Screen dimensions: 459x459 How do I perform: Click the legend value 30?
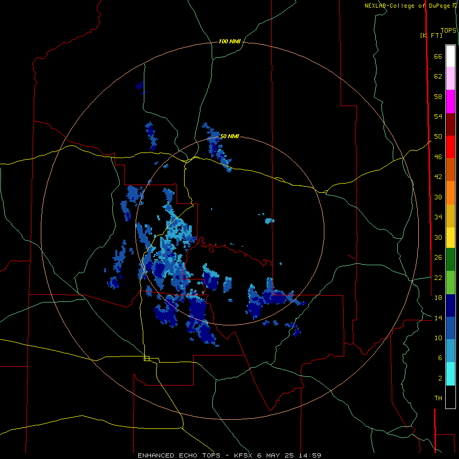(x=438, y=237)
